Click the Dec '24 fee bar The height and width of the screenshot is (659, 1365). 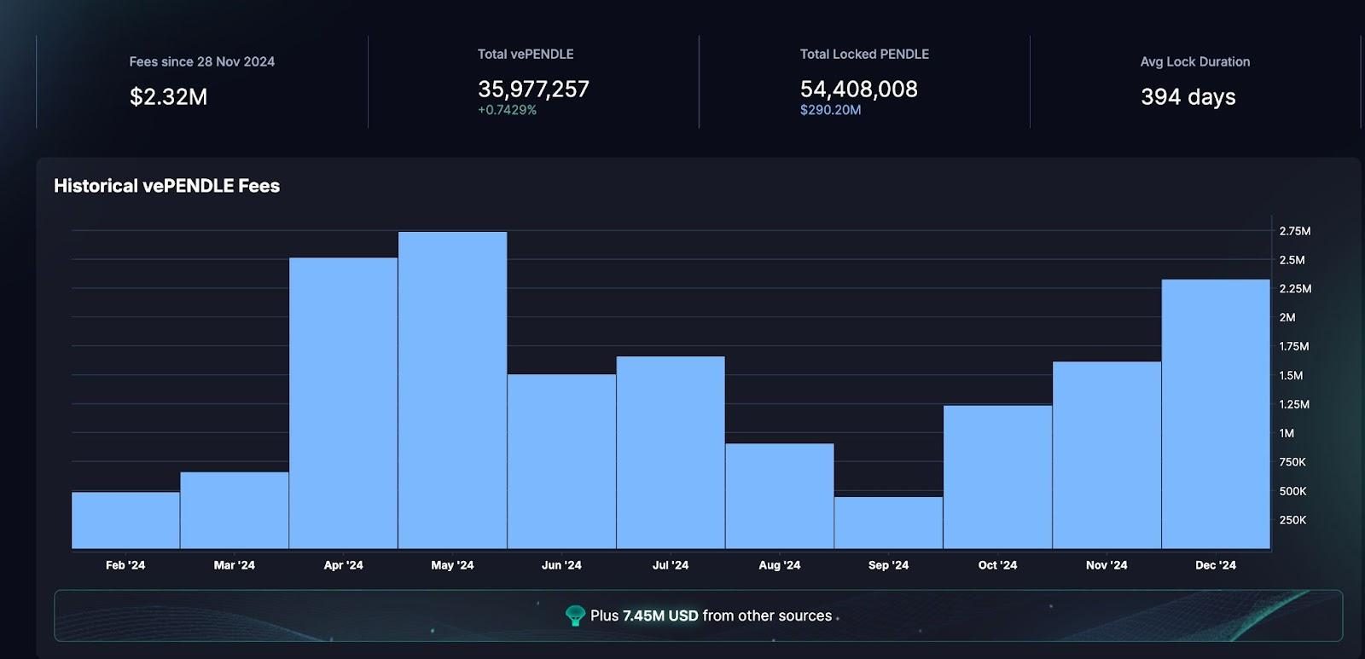pyautogui.click(x=1216, y=413)
